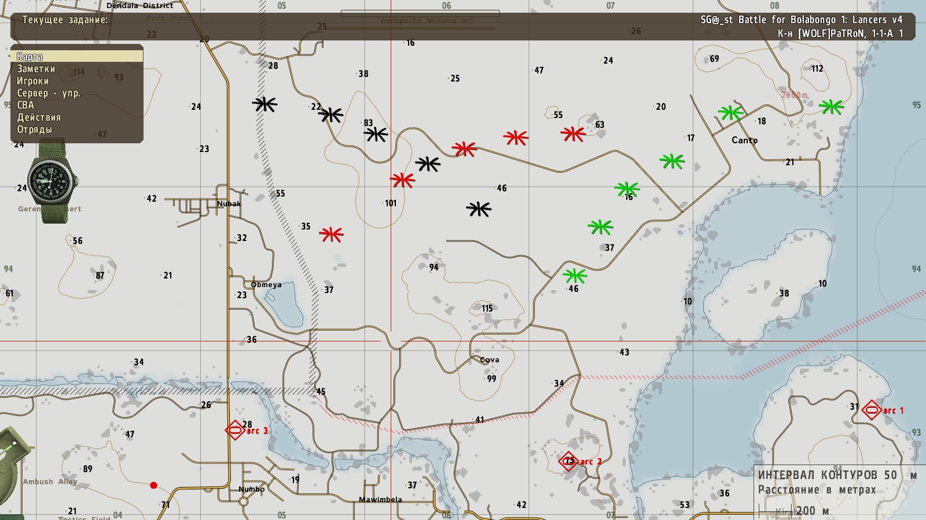Open the Заметки menu entry
This screenshot has width=926, height=520.
point(36,69)
